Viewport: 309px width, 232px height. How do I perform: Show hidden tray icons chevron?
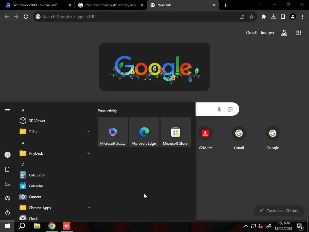[x=246, y=226]
